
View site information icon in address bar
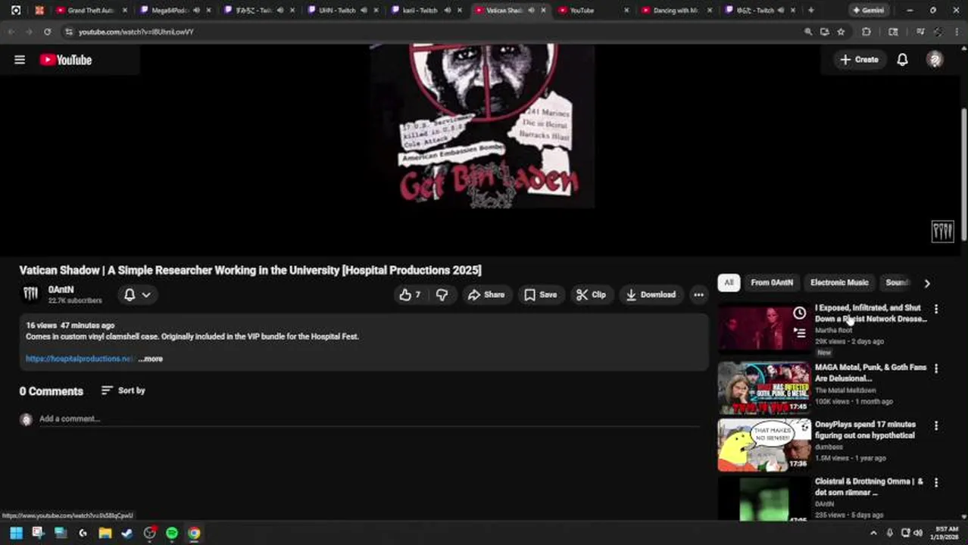(x=68, y=32)
